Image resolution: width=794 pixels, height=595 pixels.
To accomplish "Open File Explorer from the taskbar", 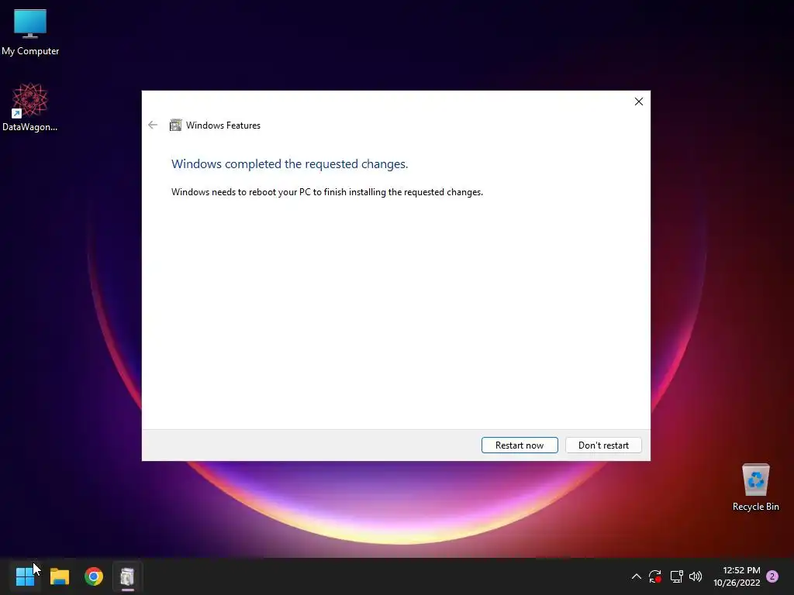I will tap(59, 576).
